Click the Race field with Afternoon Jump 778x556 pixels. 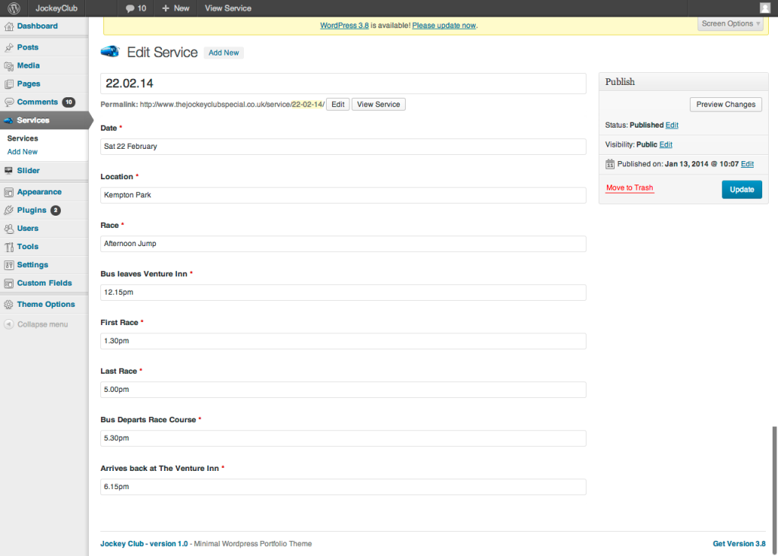343,244
